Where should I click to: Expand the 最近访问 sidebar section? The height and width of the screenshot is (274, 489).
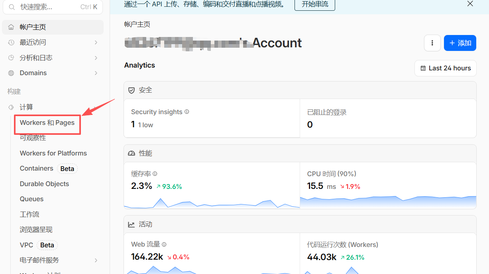96,42
